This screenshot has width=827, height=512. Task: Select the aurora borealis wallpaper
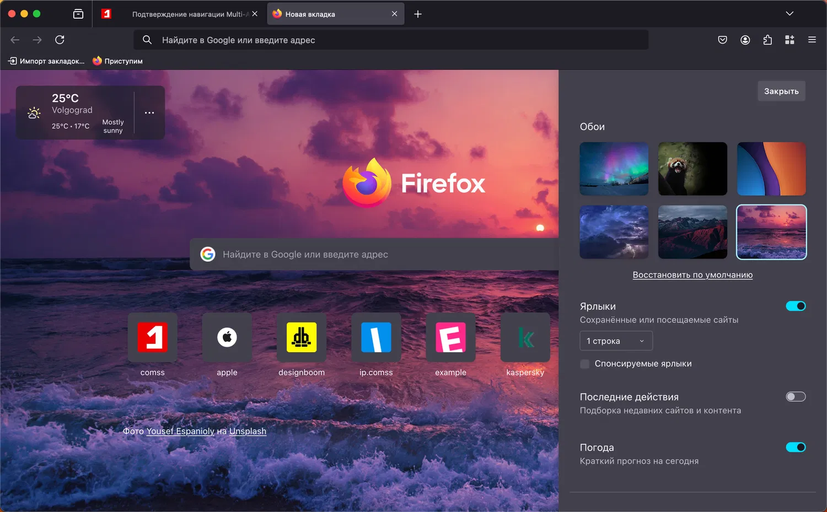pyautogui.click(x=614, y=169)
